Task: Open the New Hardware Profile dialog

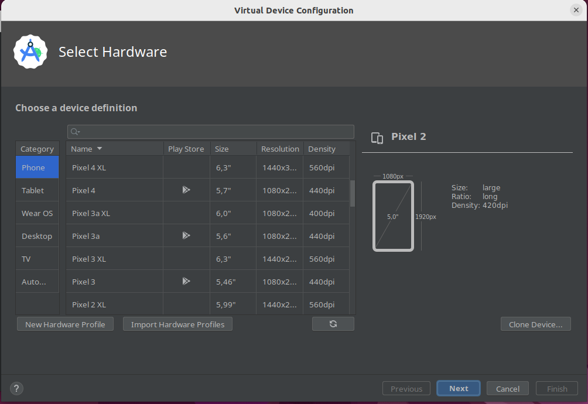Action: (x=65, y=324)
